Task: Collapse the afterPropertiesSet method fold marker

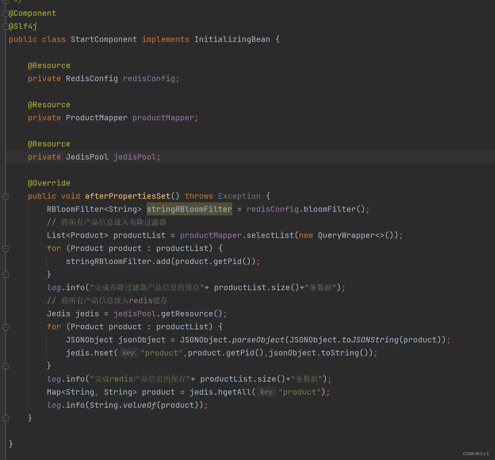Action: 6,196
